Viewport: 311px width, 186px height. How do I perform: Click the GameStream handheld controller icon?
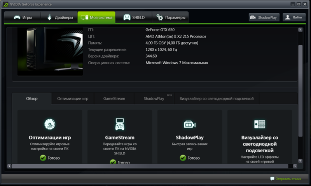(120, 124)
